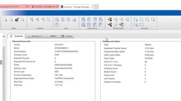Click total size value 7,277 TB
The height and width of the screenshot is (101, 181).
pyautogui.click(x=59, y=85)
